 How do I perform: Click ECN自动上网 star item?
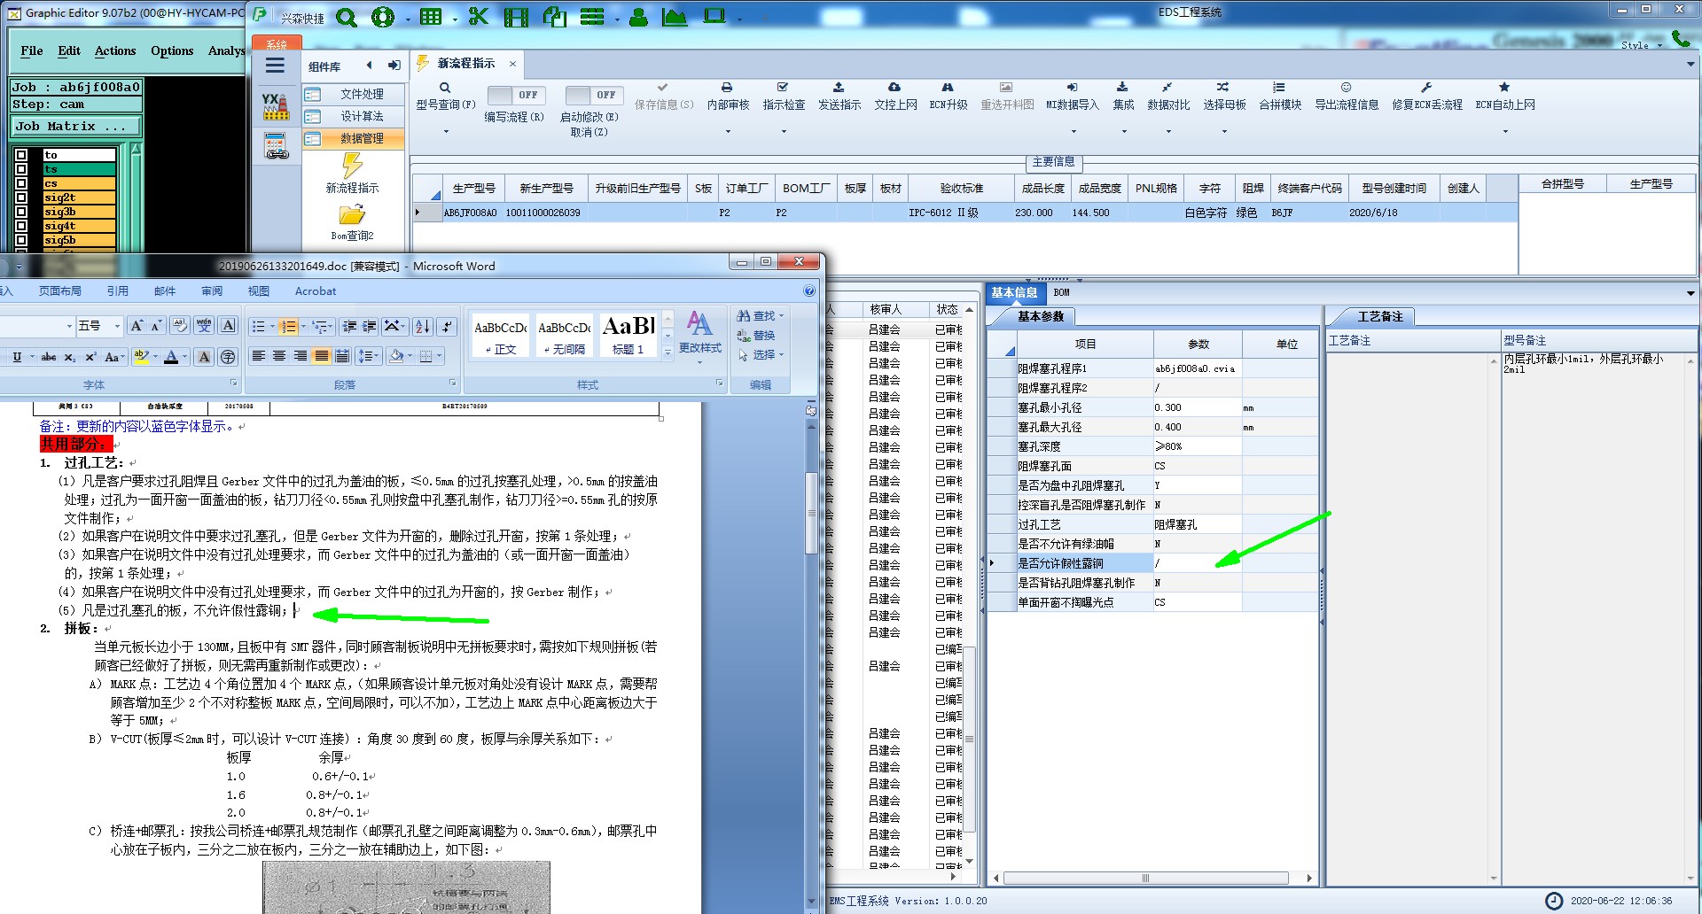(x=1504, y=96)
